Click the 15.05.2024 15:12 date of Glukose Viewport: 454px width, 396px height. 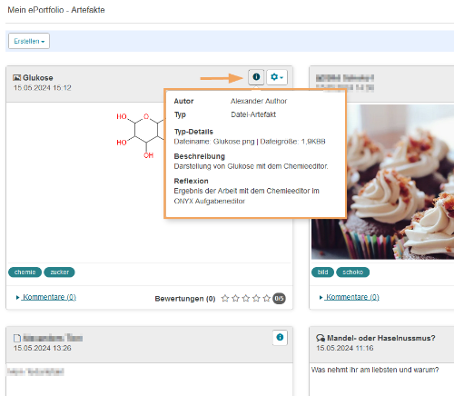click(x=43, y=88)
